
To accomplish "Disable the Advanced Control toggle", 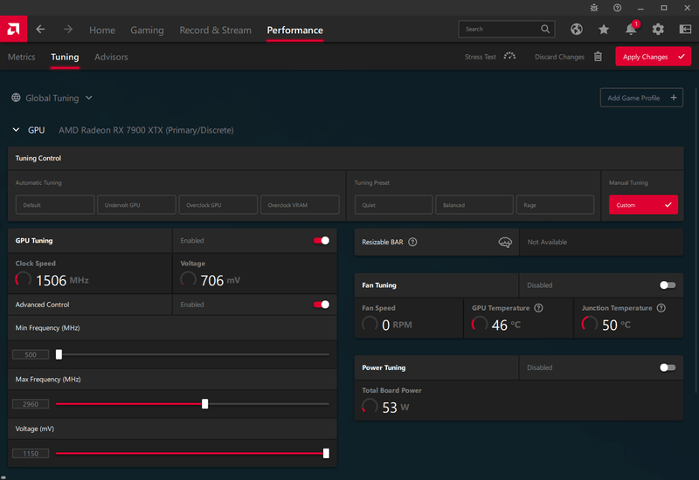I will [322, 305].
